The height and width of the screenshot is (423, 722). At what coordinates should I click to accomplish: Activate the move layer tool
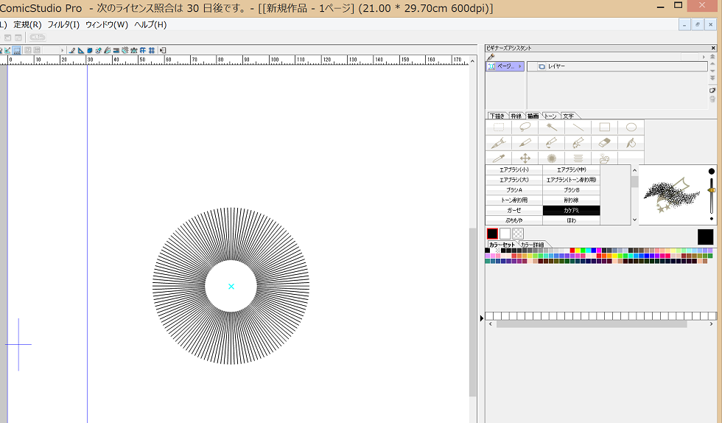tap(525, 158)
